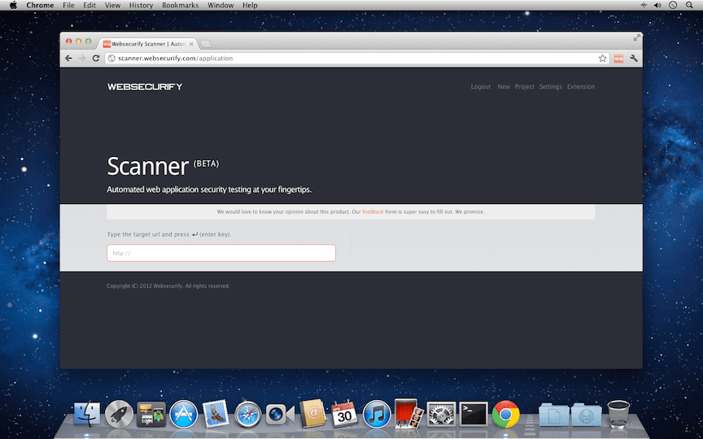Open the Downloads folder stack in dock

click(x=587, y=415)
